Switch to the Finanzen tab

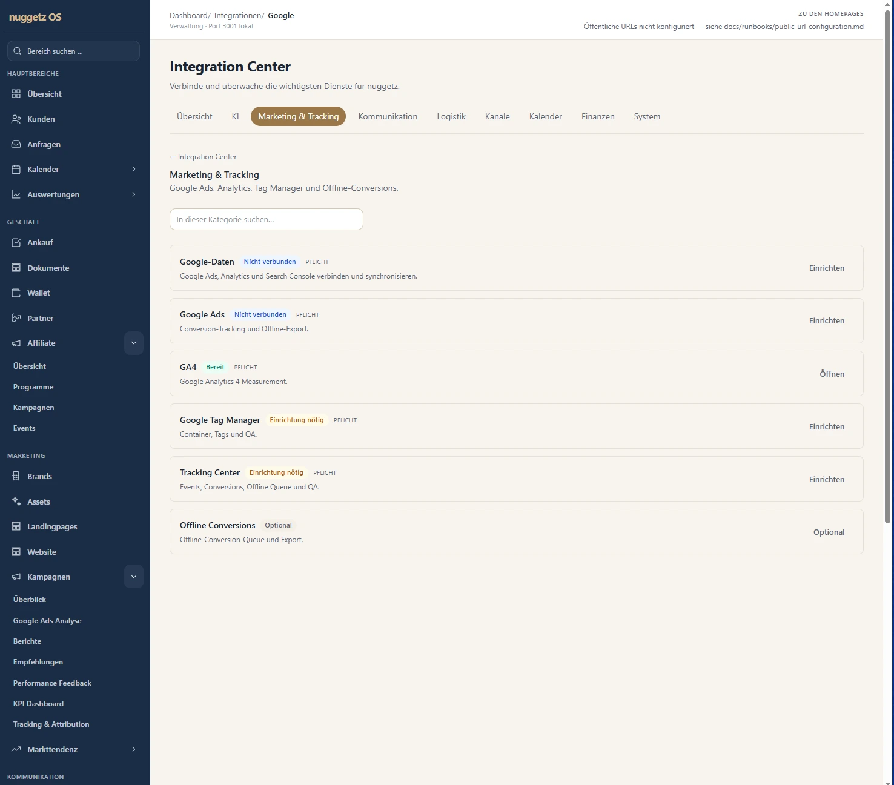click(x=598, y=116)
